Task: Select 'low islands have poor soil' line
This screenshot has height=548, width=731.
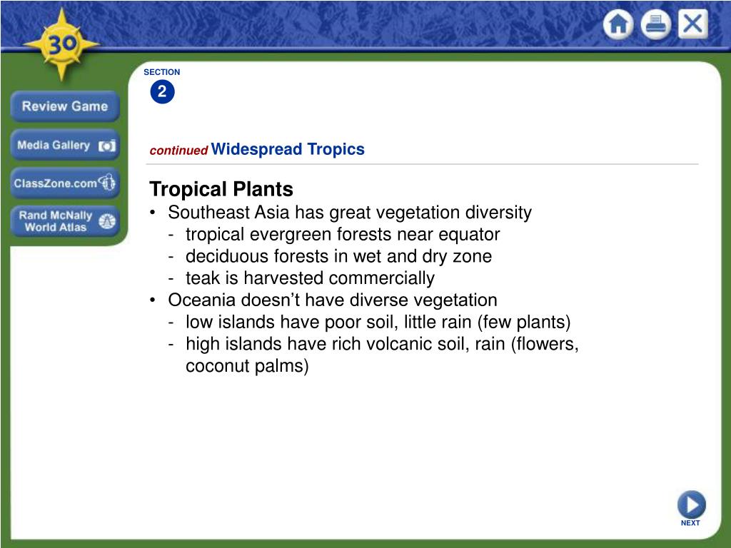Action: coord(378,322)
